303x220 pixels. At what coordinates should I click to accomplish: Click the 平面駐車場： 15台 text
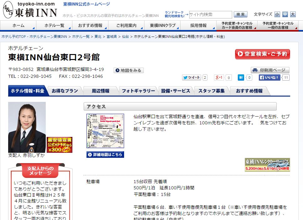pos(152,194)
